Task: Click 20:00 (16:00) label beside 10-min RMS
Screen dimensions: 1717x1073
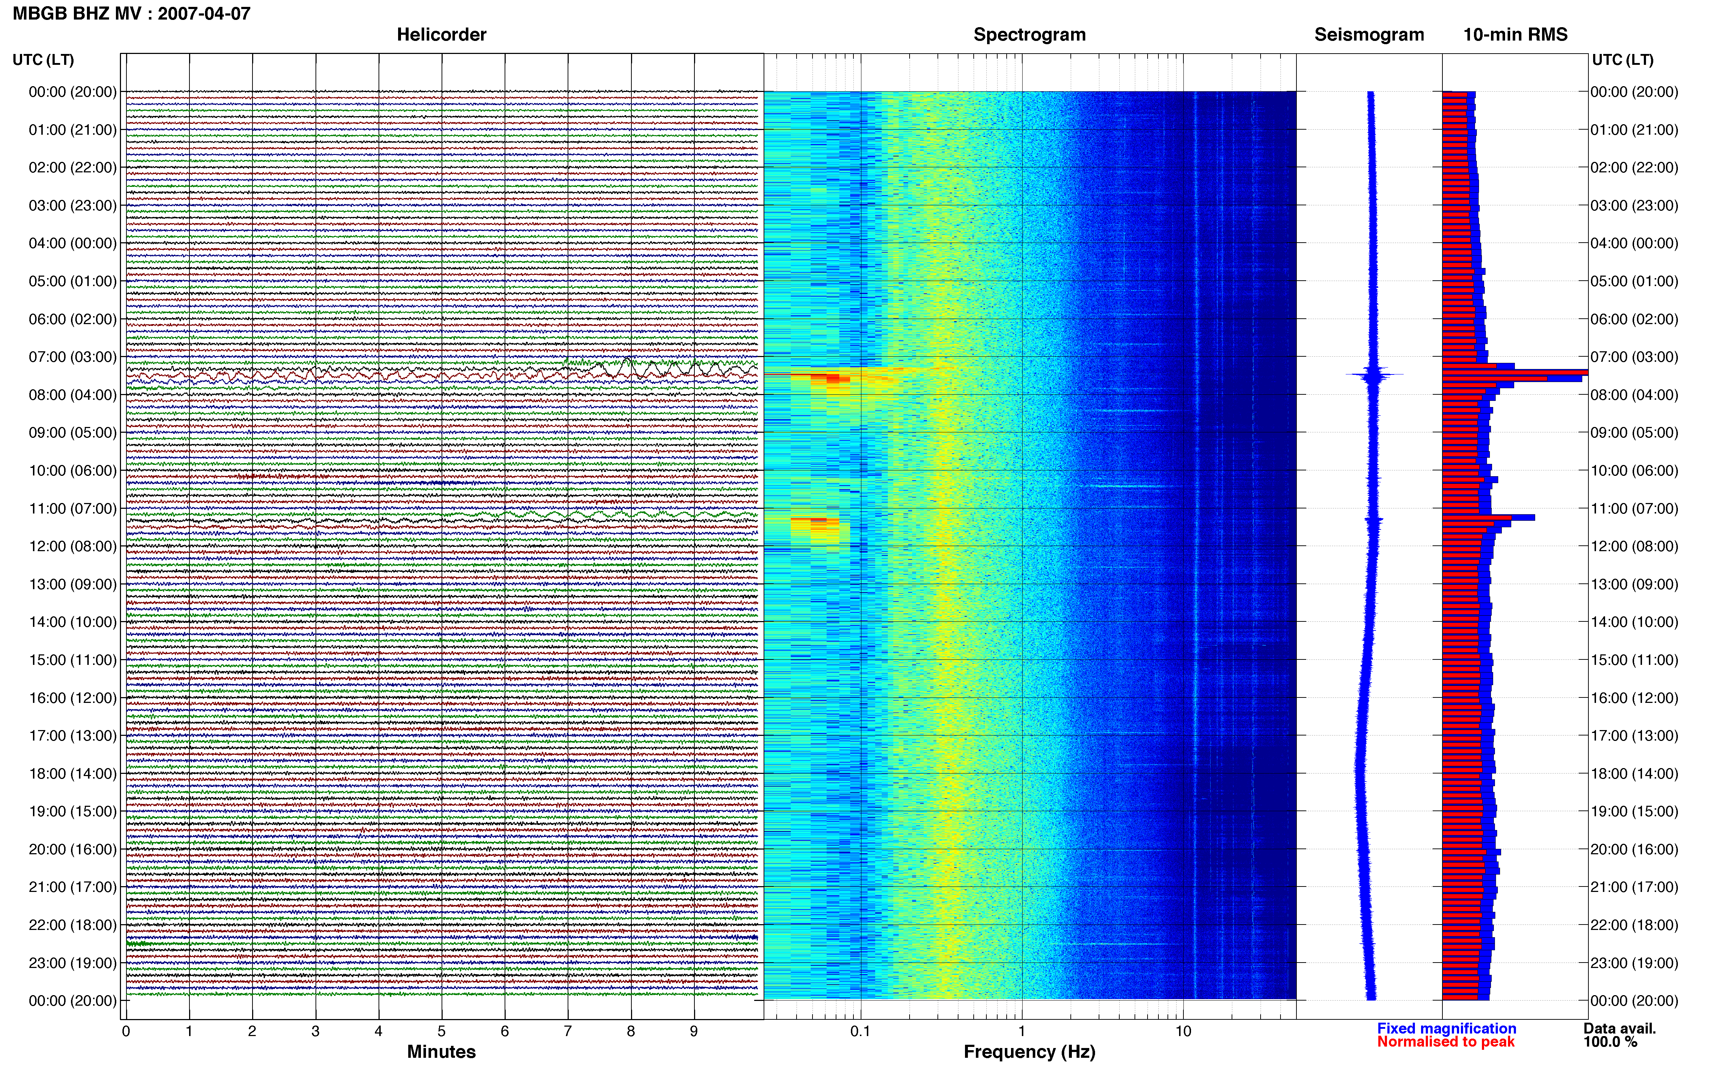Action: point(1634,850)
